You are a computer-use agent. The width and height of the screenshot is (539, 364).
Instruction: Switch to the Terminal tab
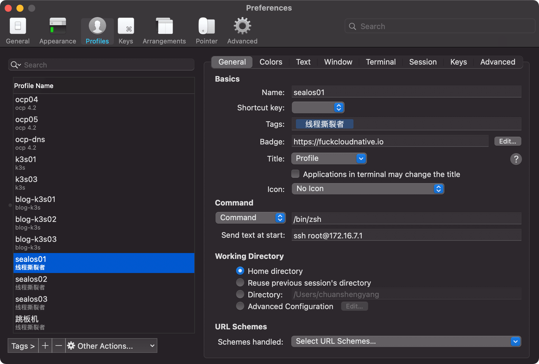click(x=380, y=62)
